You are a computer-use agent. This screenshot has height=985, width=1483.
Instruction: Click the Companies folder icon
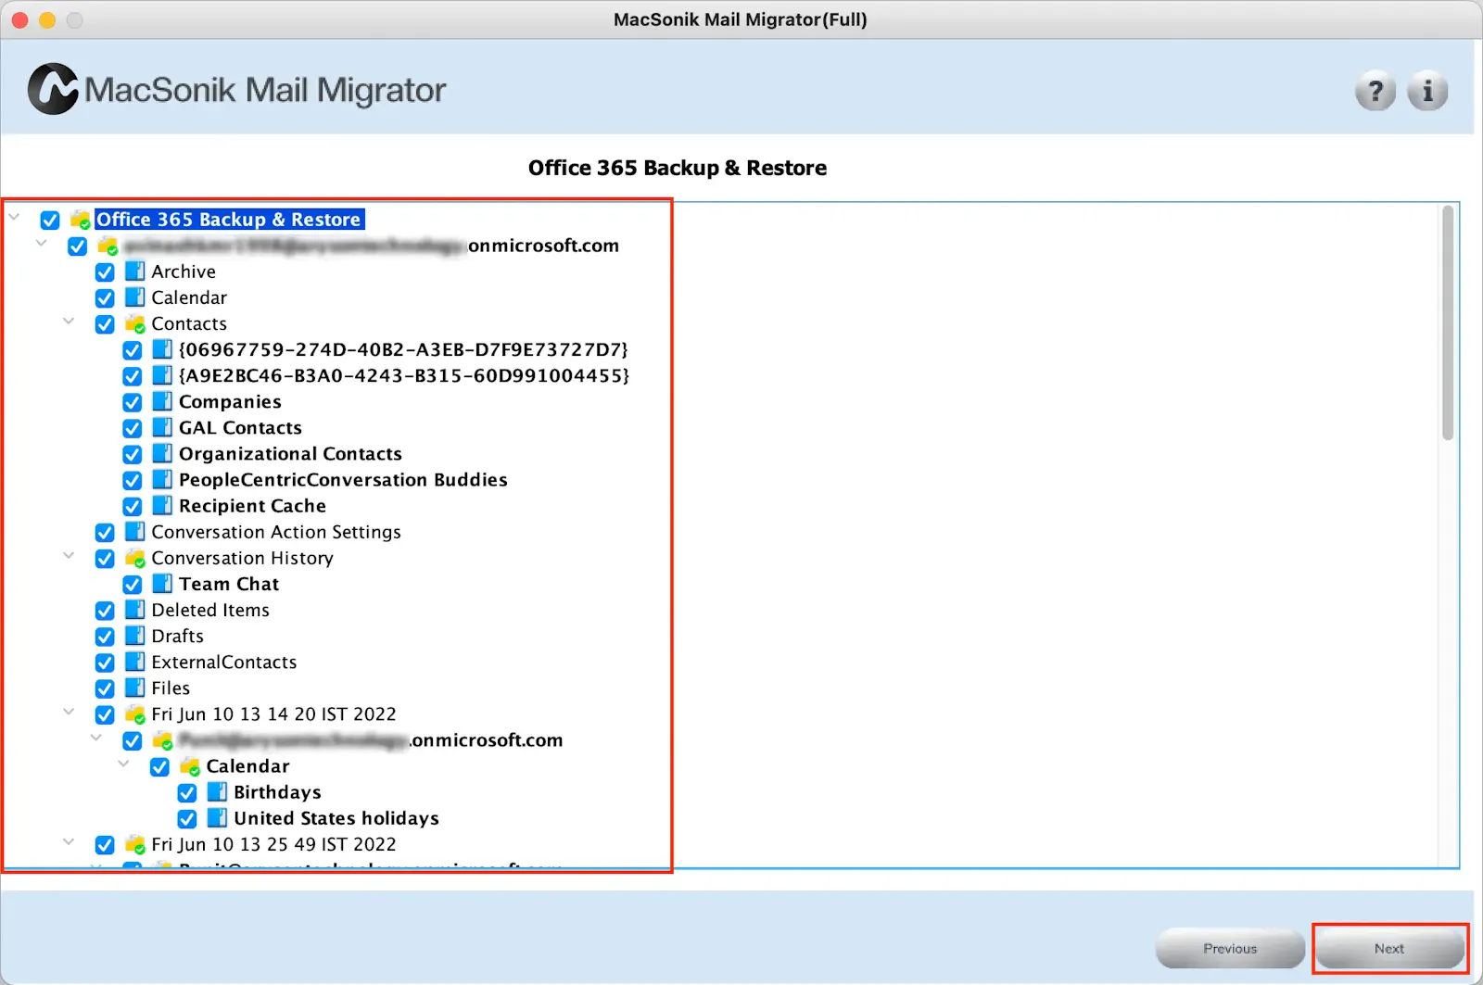162,401
